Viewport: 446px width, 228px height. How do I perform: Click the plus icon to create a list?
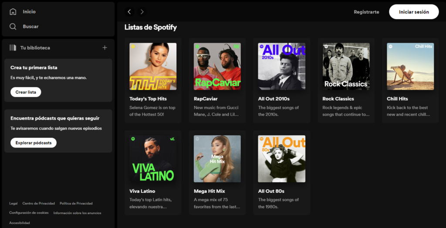click(x=105, y=48)
